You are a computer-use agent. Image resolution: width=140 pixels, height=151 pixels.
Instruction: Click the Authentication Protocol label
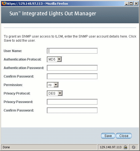(x=23, y=59)
